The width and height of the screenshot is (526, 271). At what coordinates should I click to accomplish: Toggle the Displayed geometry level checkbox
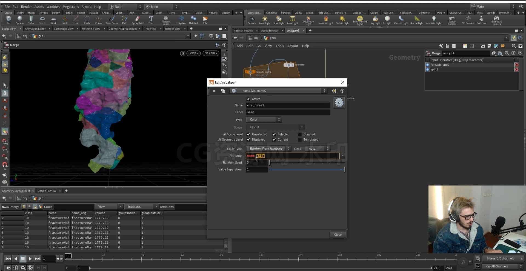click(x=248, y=140)
